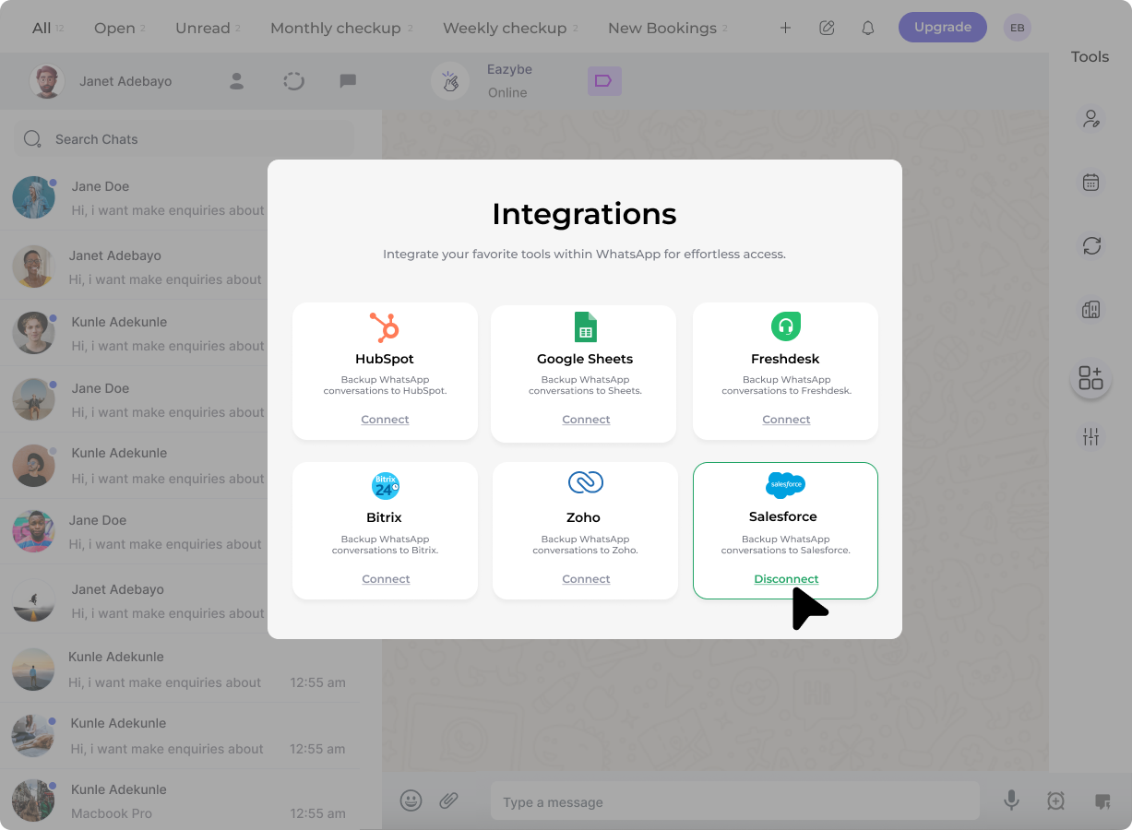
Task: Connect the Freshdesk integration
Action: pos(786,420)
